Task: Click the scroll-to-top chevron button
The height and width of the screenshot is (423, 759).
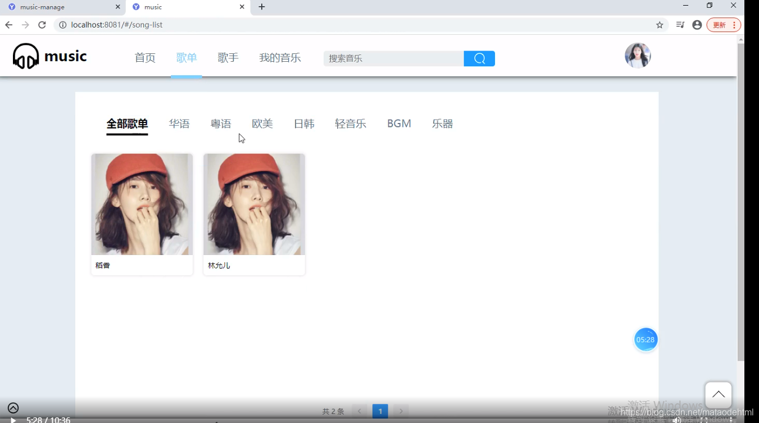Action: [718, 394]
